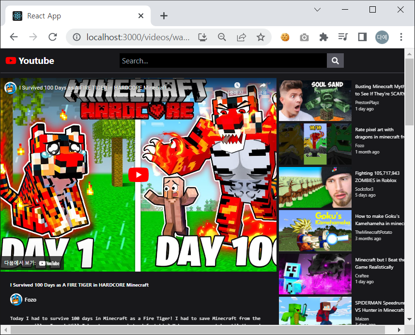Open the Goku's Kamehameha video thumbnail
Image resolution: width=415 pixels, height=335 pixels.
315,230
